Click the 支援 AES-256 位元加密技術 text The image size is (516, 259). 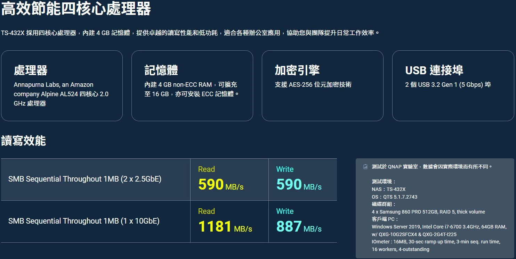pyautogui.click(x=313, y=85)
